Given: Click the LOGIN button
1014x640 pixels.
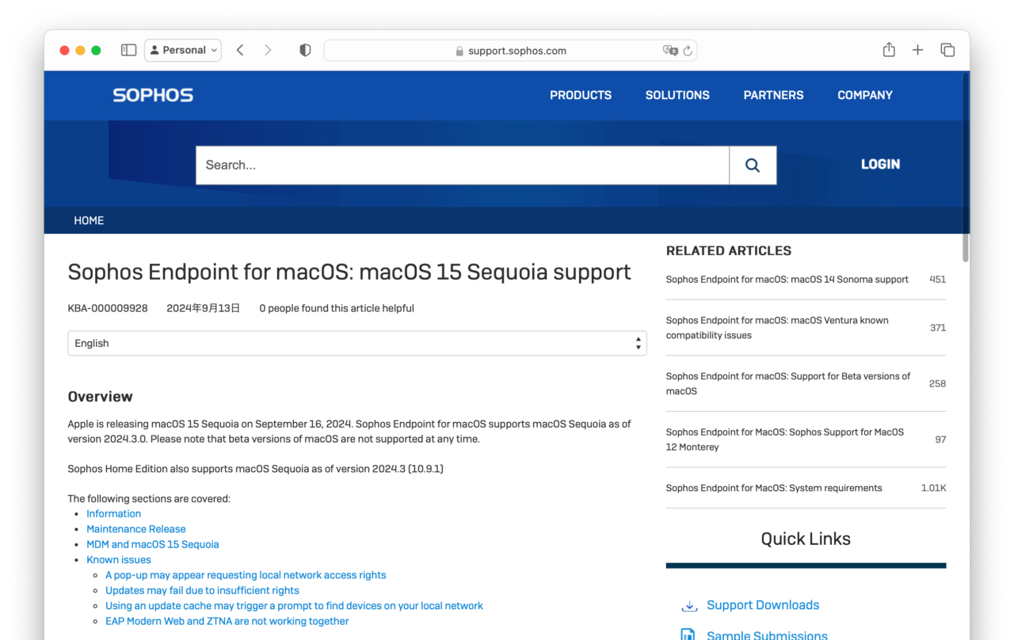Looking at the screenshot, I should (x=880, y=164).
